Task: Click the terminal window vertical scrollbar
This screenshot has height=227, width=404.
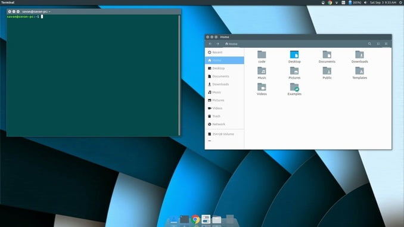Action: pyautogui.click(x=179, y=74)
